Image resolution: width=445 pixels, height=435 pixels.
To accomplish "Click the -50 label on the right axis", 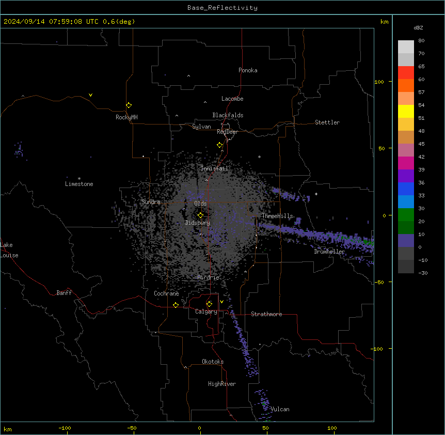I will 379,282.
